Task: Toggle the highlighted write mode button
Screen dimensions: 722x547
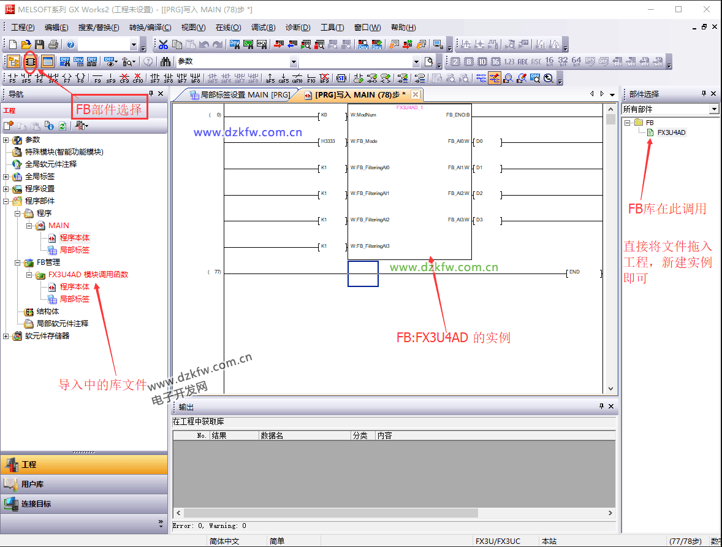Action: click(x=494, y=78)
